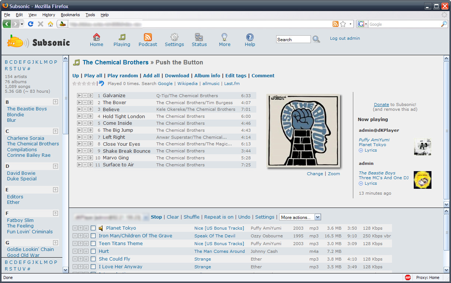Click the top arrow beside letter E

55,190
